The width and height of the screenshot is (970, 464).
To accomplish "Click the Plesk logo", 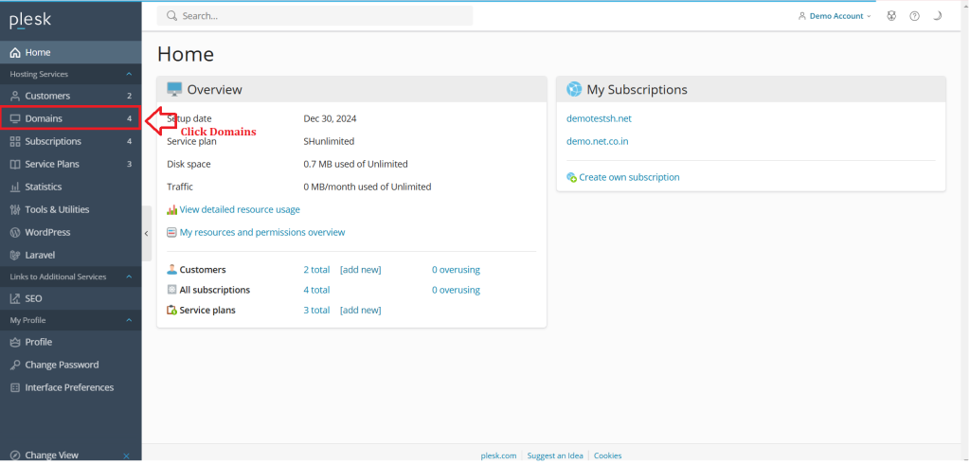I will click(30, 21).
